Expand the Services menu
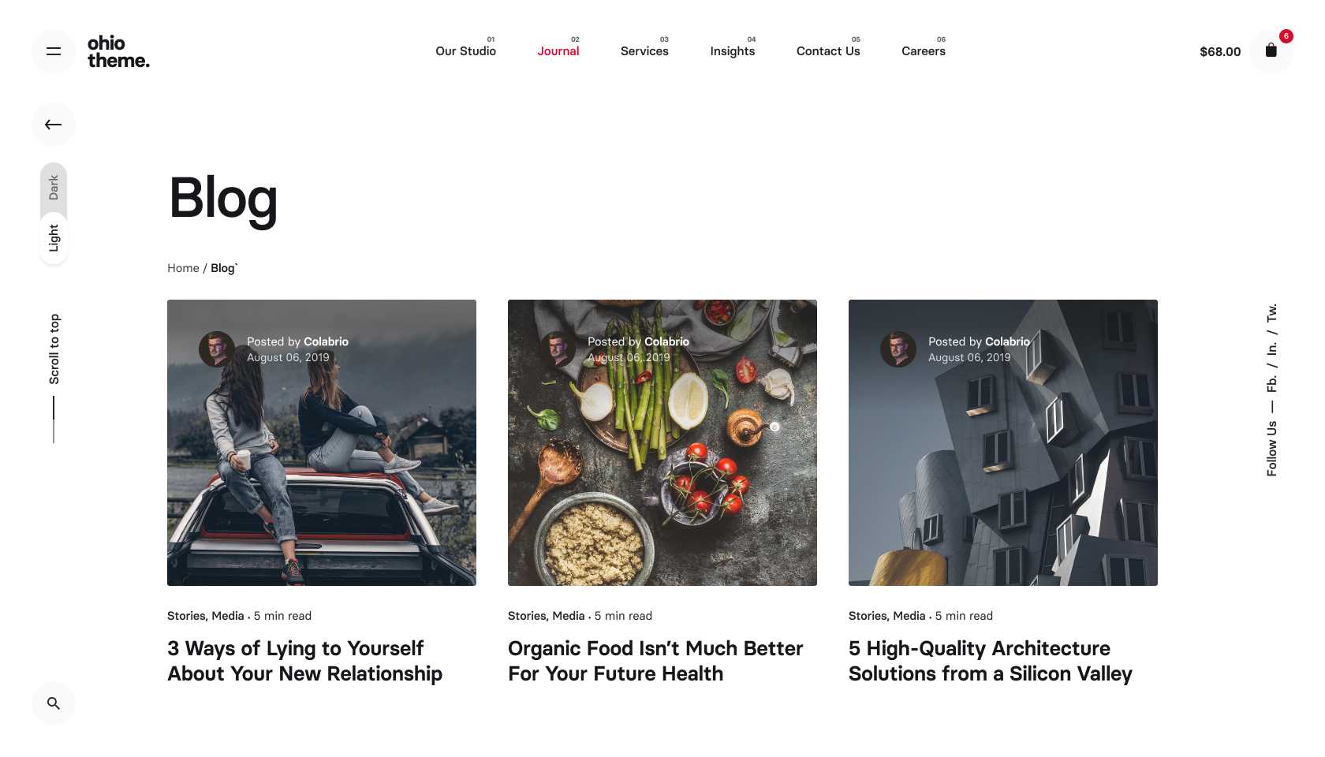The image size is (1325, 757). tap(644, 50)
